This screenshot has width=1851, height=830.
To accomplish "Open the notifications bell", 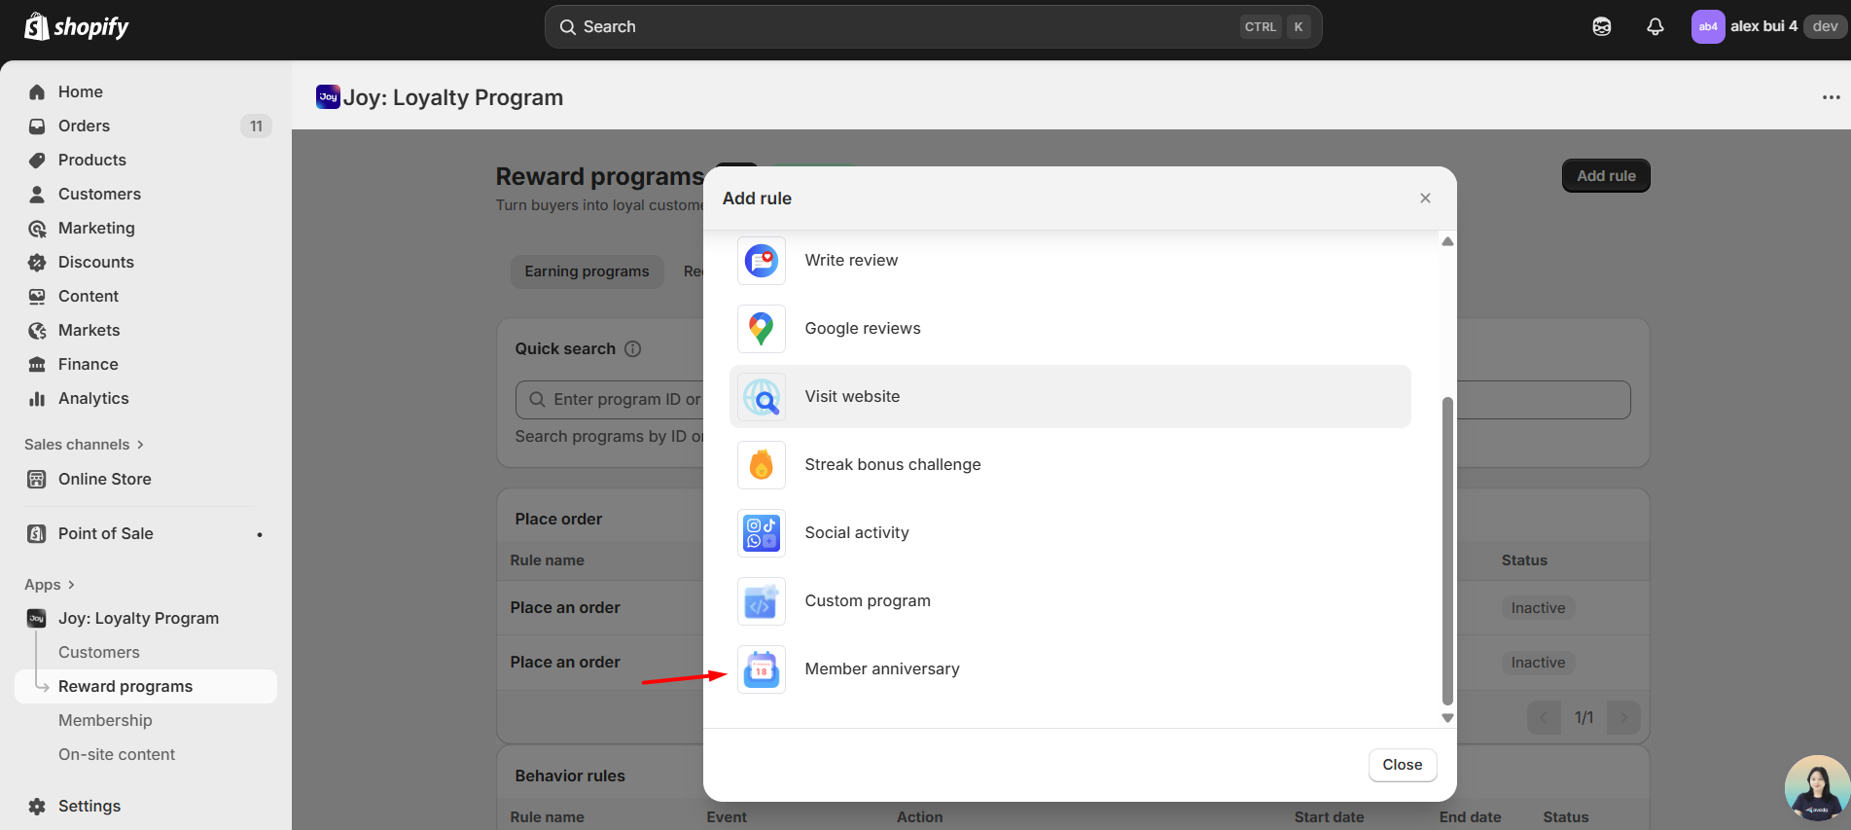I will 1655,27.
